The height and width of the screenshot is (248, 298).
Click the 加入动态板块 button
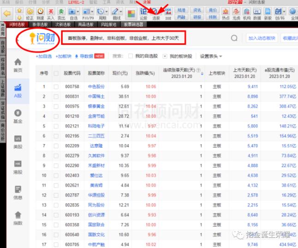point(262,38)
